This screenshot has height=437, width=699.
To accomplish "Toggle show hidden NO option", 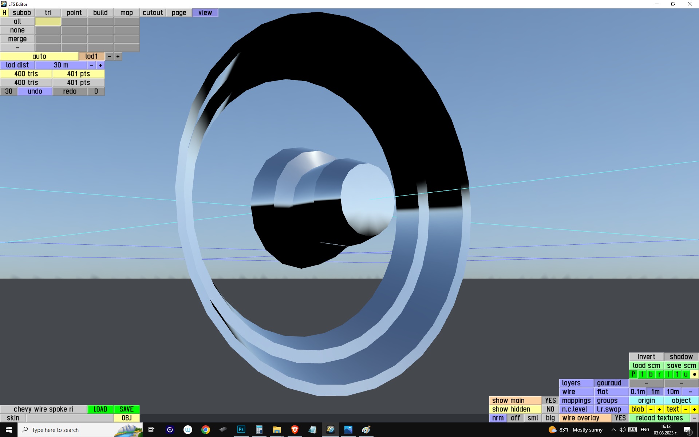I will 550,409.
